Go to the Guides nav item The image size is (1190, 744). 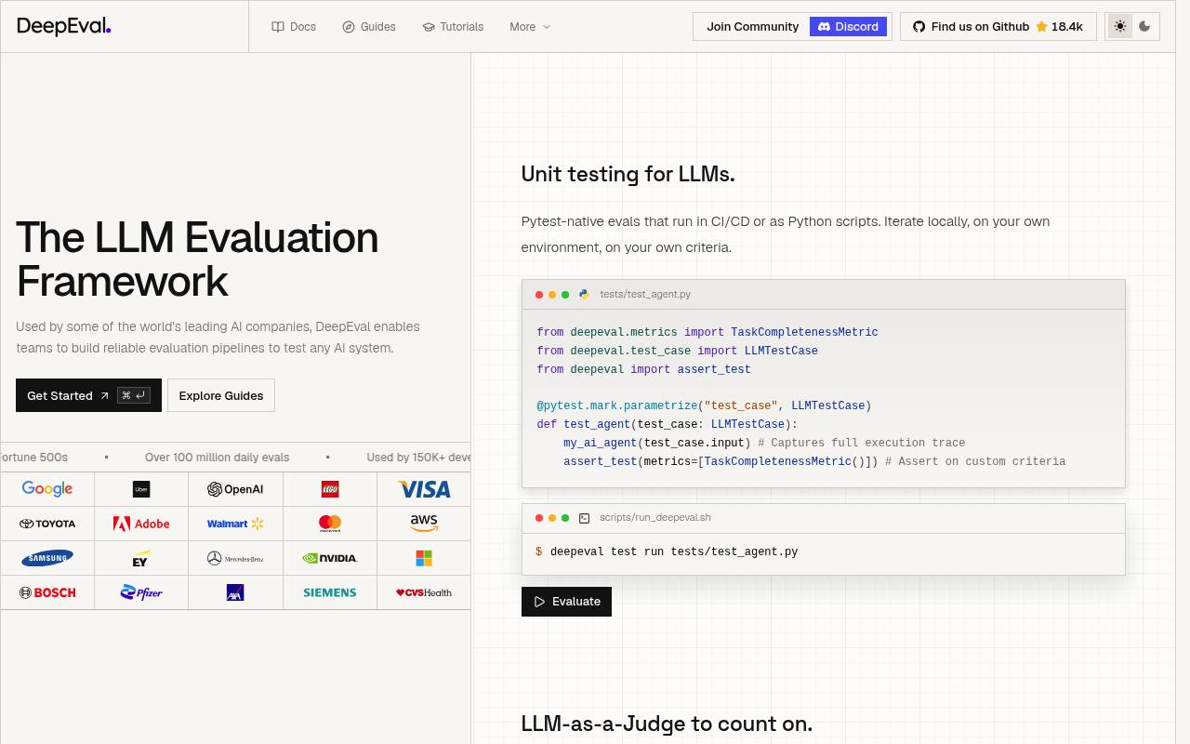[369, 26]
